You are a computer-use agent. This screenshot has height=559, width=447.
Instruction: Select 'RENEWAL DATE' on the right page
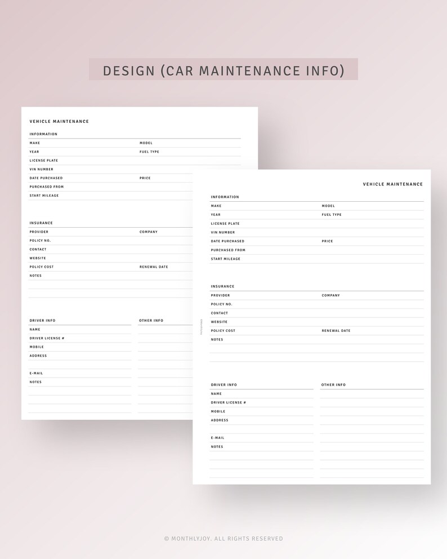click(336, 330)
